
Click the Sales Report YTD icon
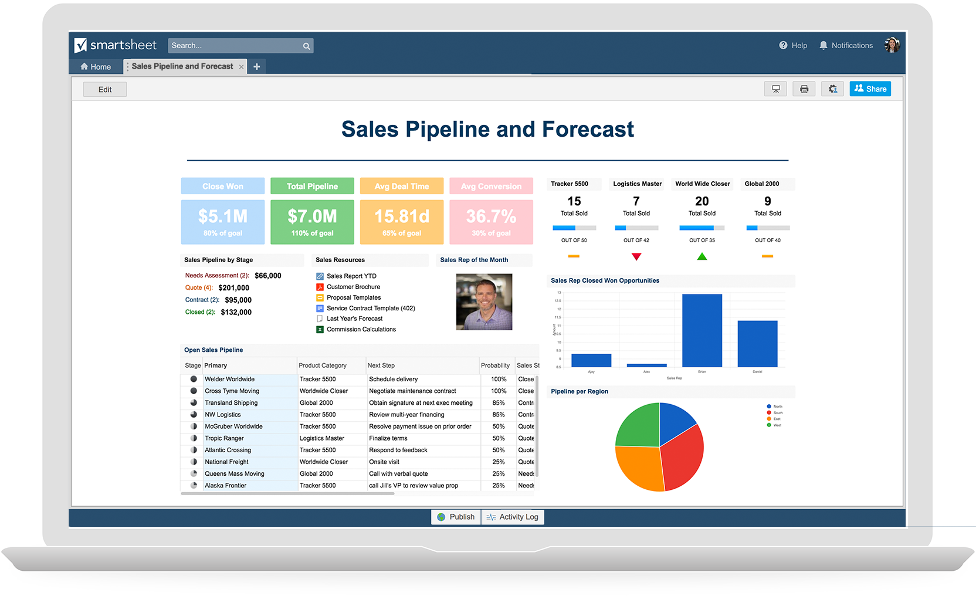tap(320, 276)
